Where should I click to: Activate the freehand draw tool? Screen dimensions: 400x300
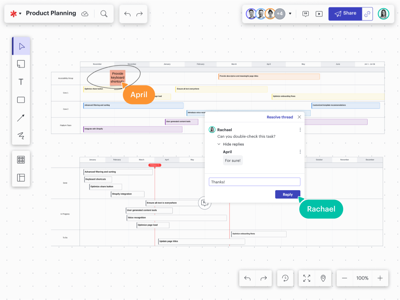point(21,136)
